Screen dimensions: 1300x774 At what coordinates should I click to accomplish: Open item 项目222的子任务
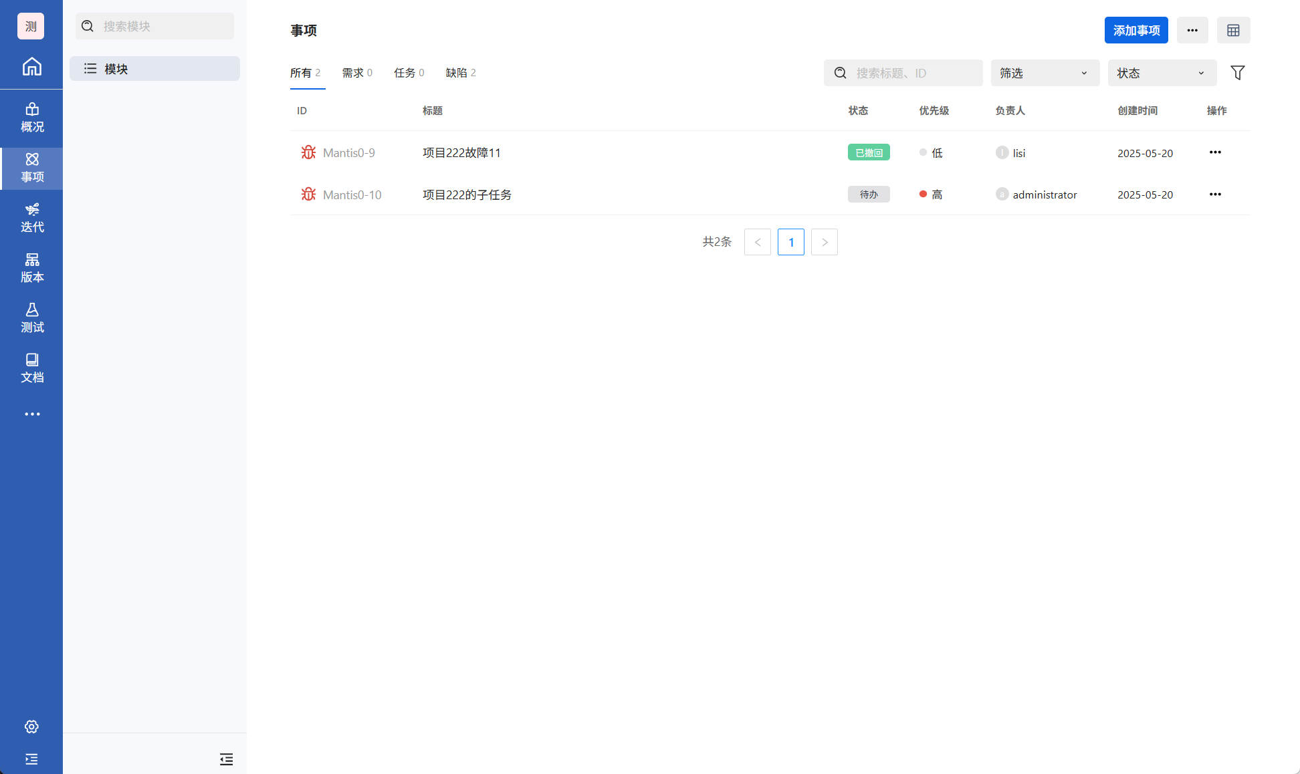467,195
